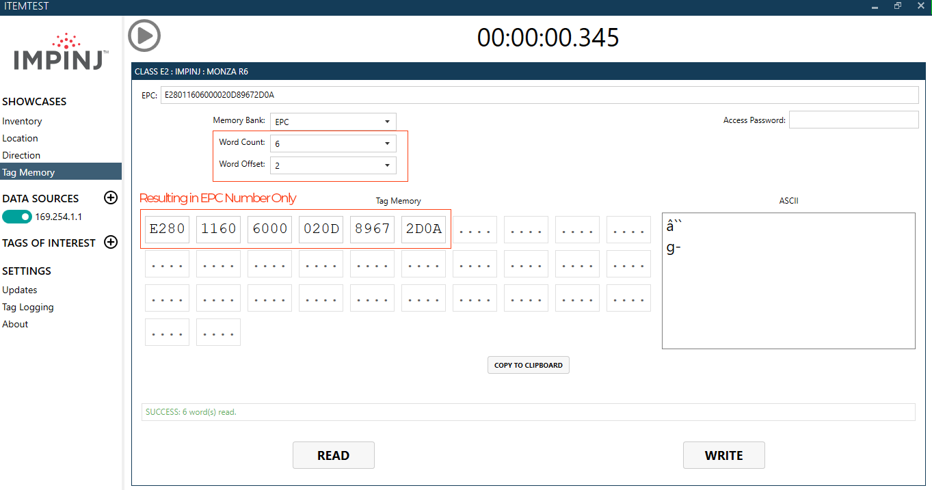Click the EPC input field
Screen dimensions: 932x490
pyautogui.click(x=540, y=95)
